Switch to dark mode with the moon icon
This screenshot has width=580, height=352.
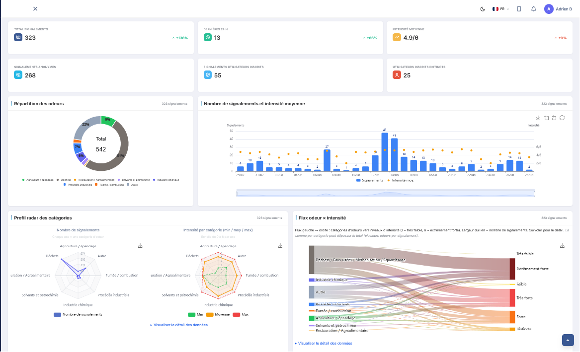pos(483,9)
